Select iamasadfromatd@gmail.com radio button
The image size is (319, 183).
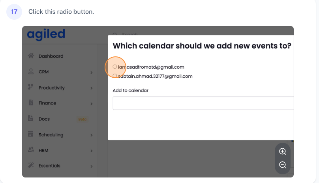coord(115,67)
